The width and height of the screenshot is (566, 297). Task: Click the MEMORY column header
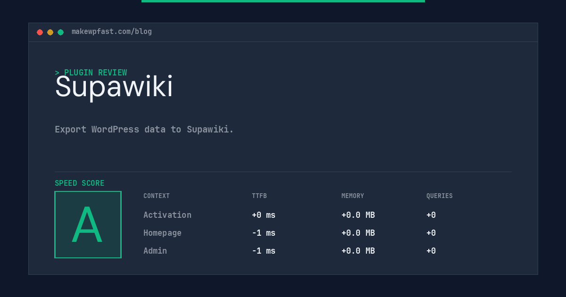(x=353, y=196)
